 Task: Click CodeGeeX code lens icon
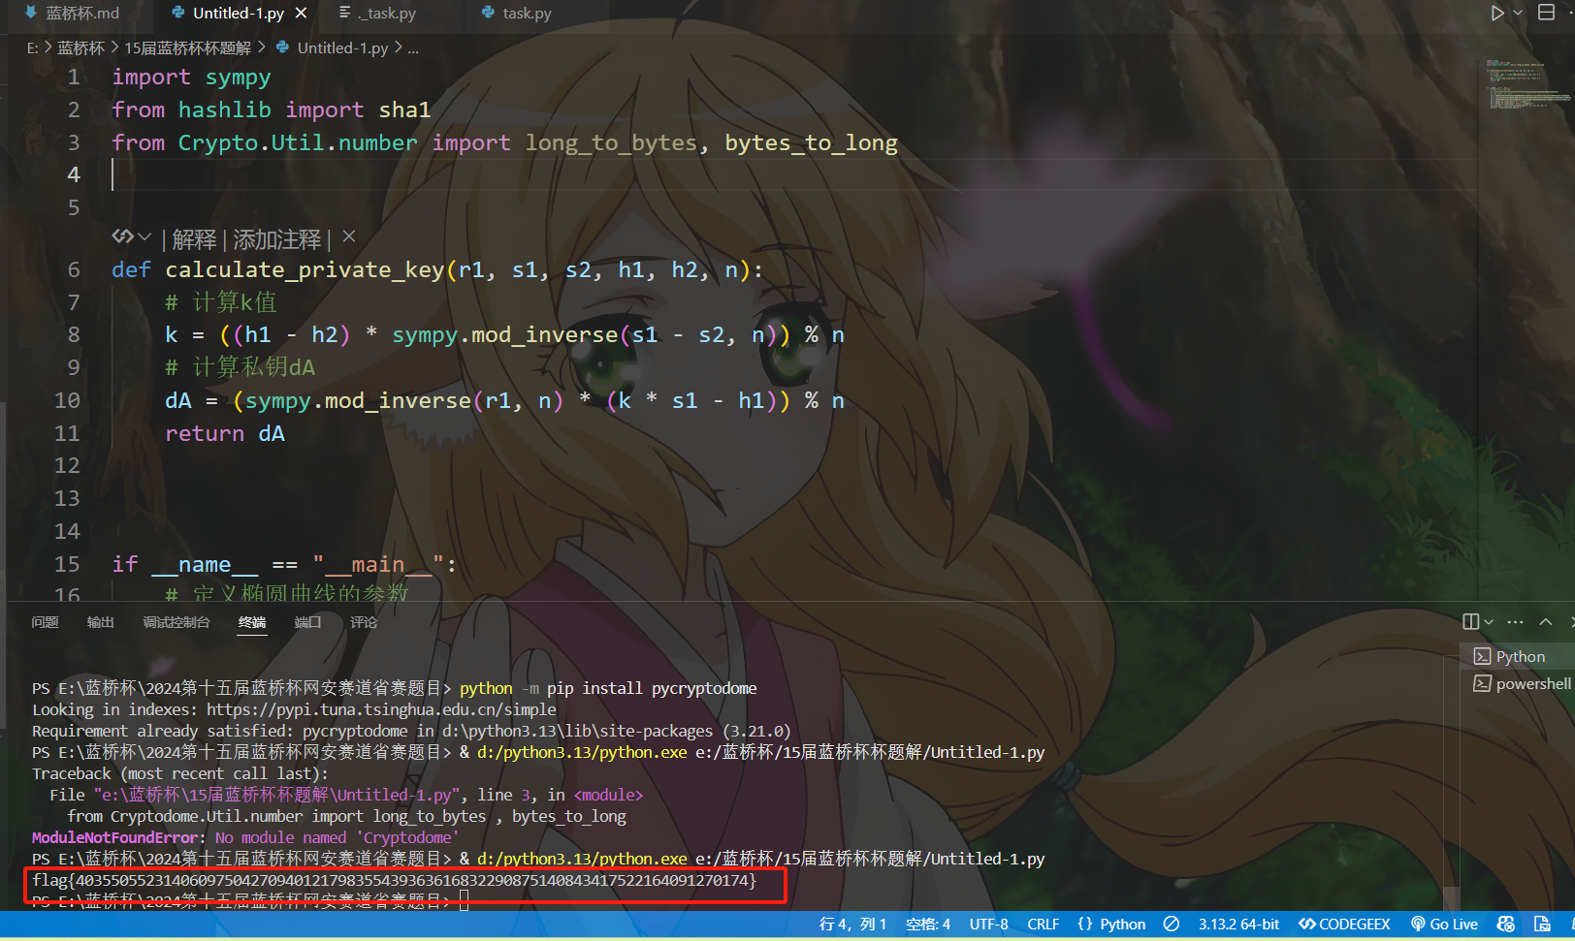(122, 236)
